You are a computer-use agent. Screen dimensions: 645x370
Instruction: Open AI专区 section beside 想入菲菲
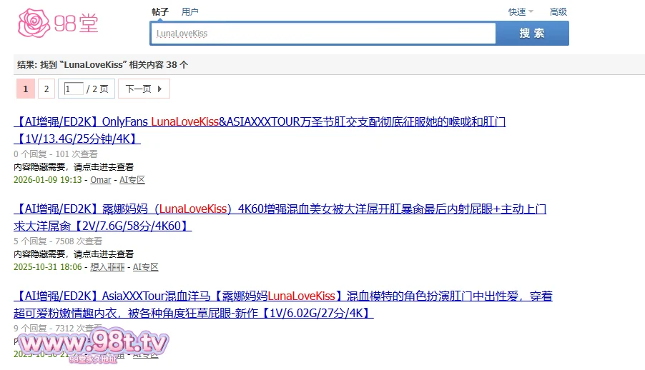click(x=145, y=267)
